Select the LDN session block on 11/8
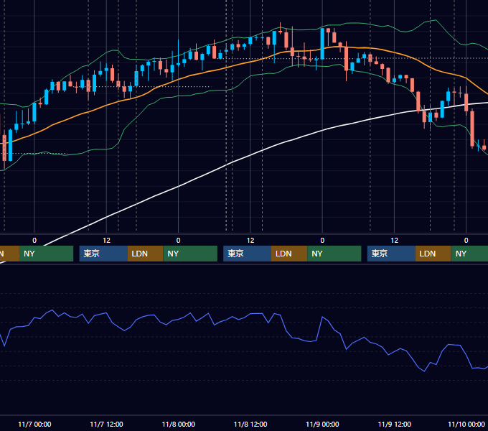 coord(289,254)
